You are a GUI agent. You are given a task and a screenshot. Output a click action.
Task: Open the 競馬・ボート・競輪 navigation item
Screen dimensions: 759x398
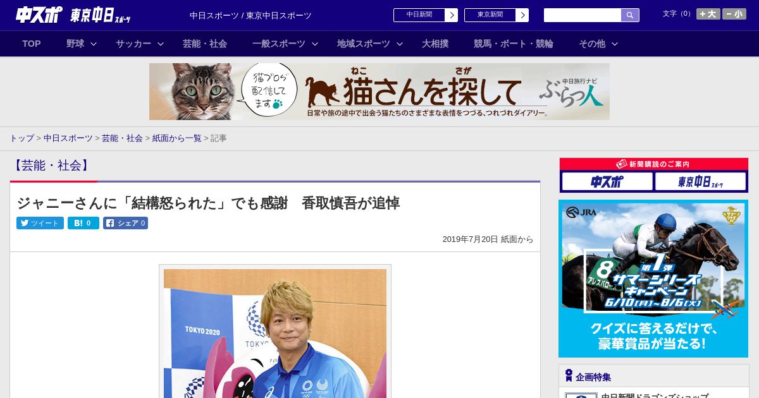click(x=514, y=44)
